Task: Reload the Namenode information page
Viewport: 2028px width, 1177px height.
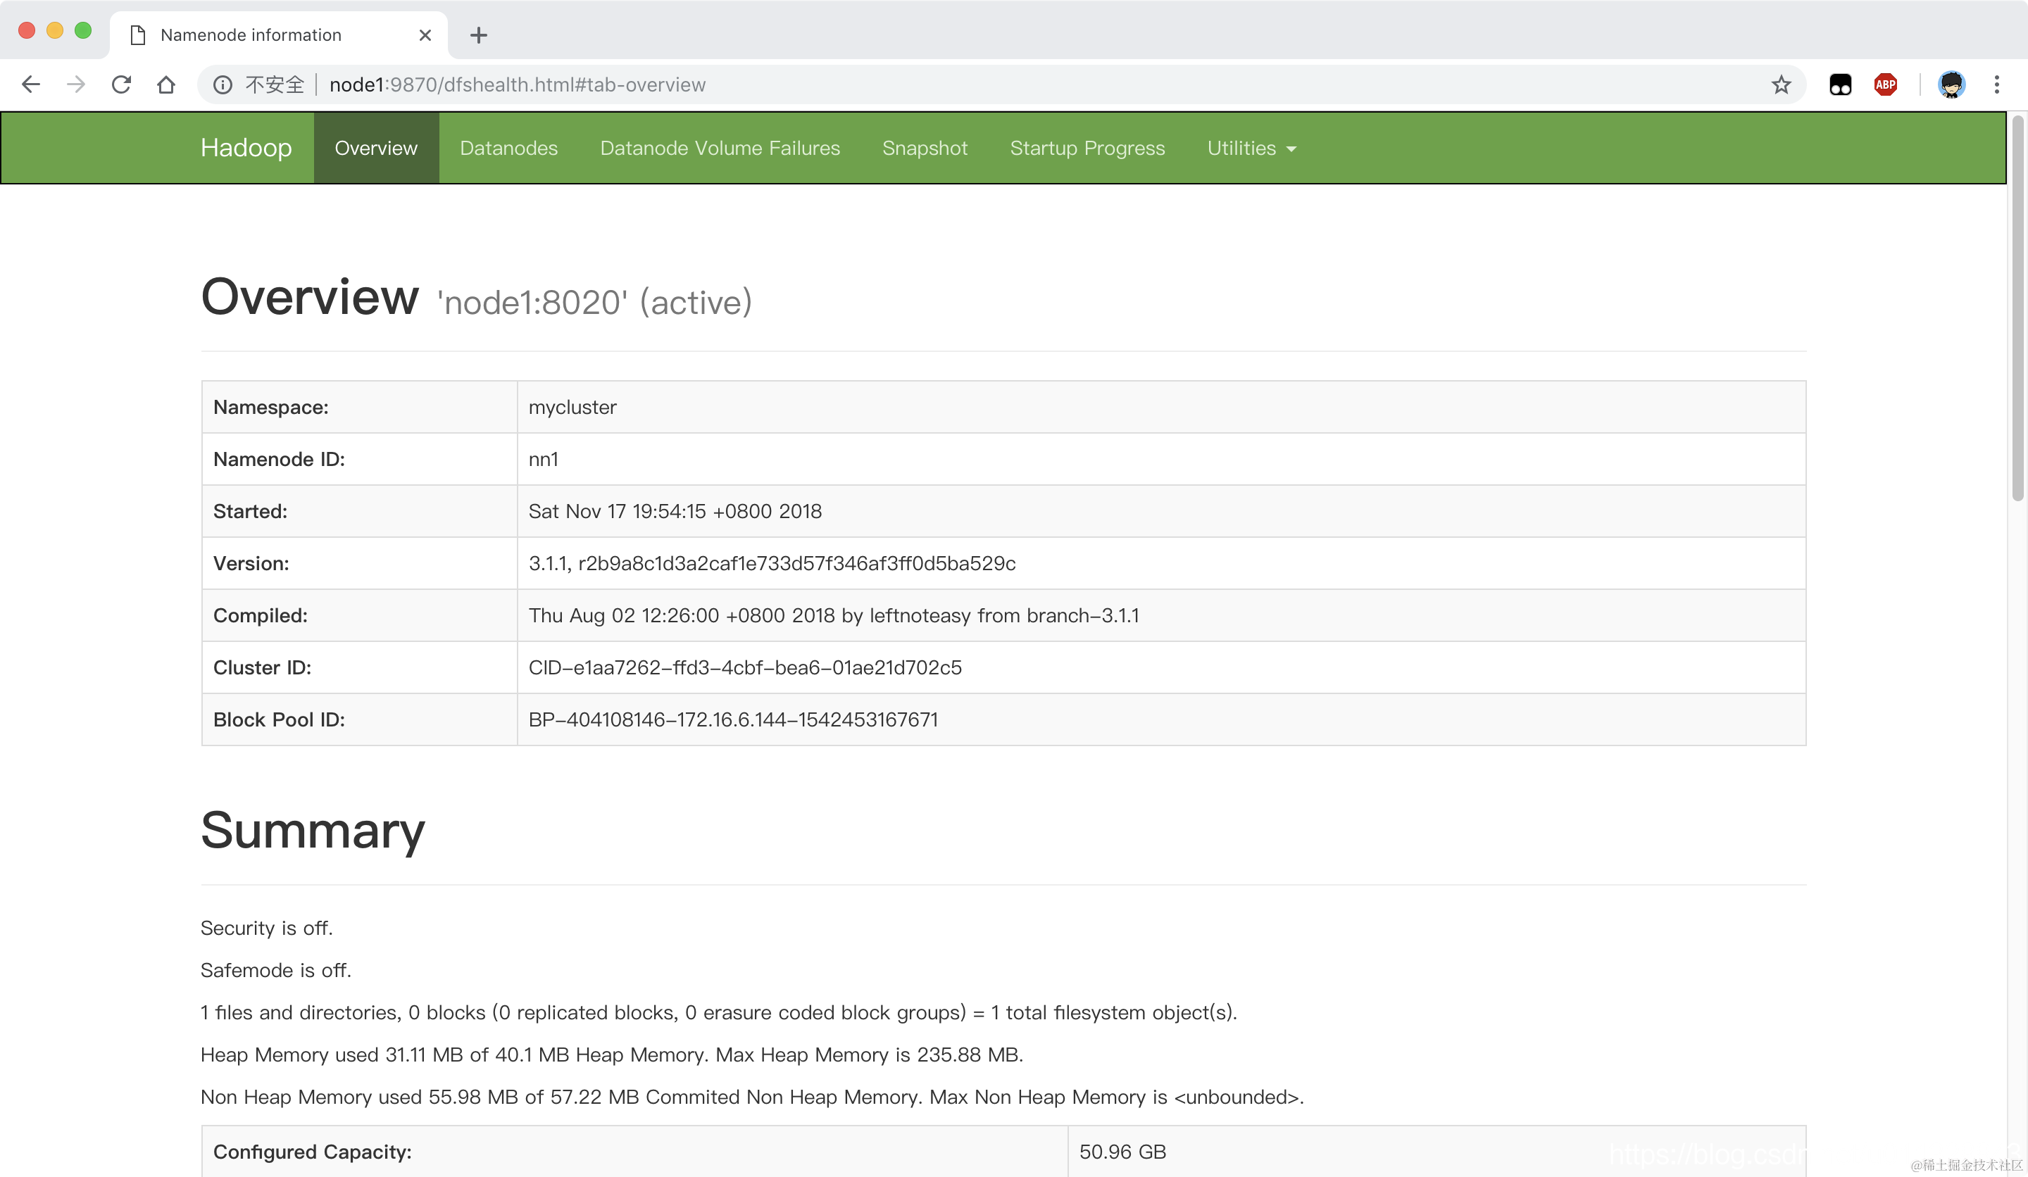Action: 122,84
